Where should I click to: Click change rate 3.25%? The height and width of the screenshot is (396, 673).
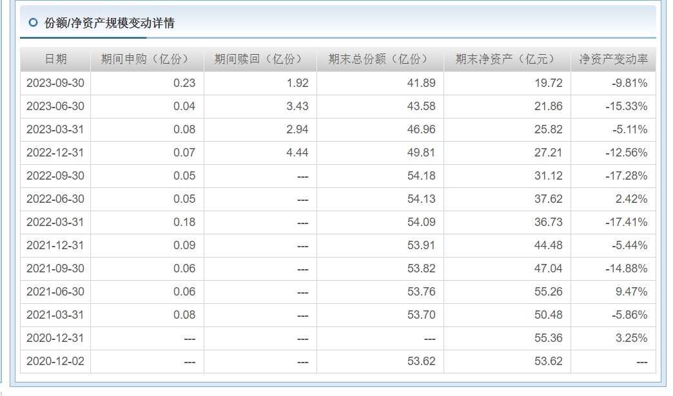pyautogui.click(x=631, y=337)
